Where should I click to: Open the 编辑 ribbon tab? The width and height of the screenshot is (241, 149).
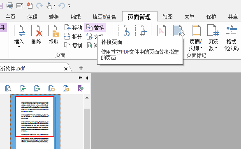point(76,17)
